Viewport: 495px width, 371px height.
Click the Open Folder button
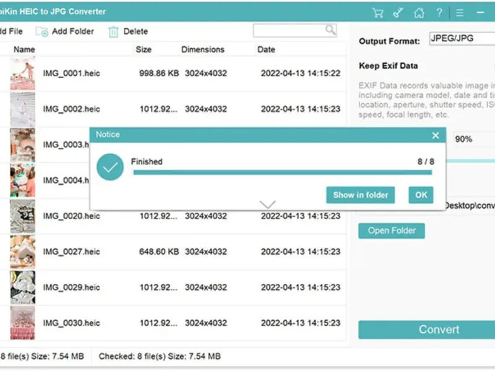point(392,231)
